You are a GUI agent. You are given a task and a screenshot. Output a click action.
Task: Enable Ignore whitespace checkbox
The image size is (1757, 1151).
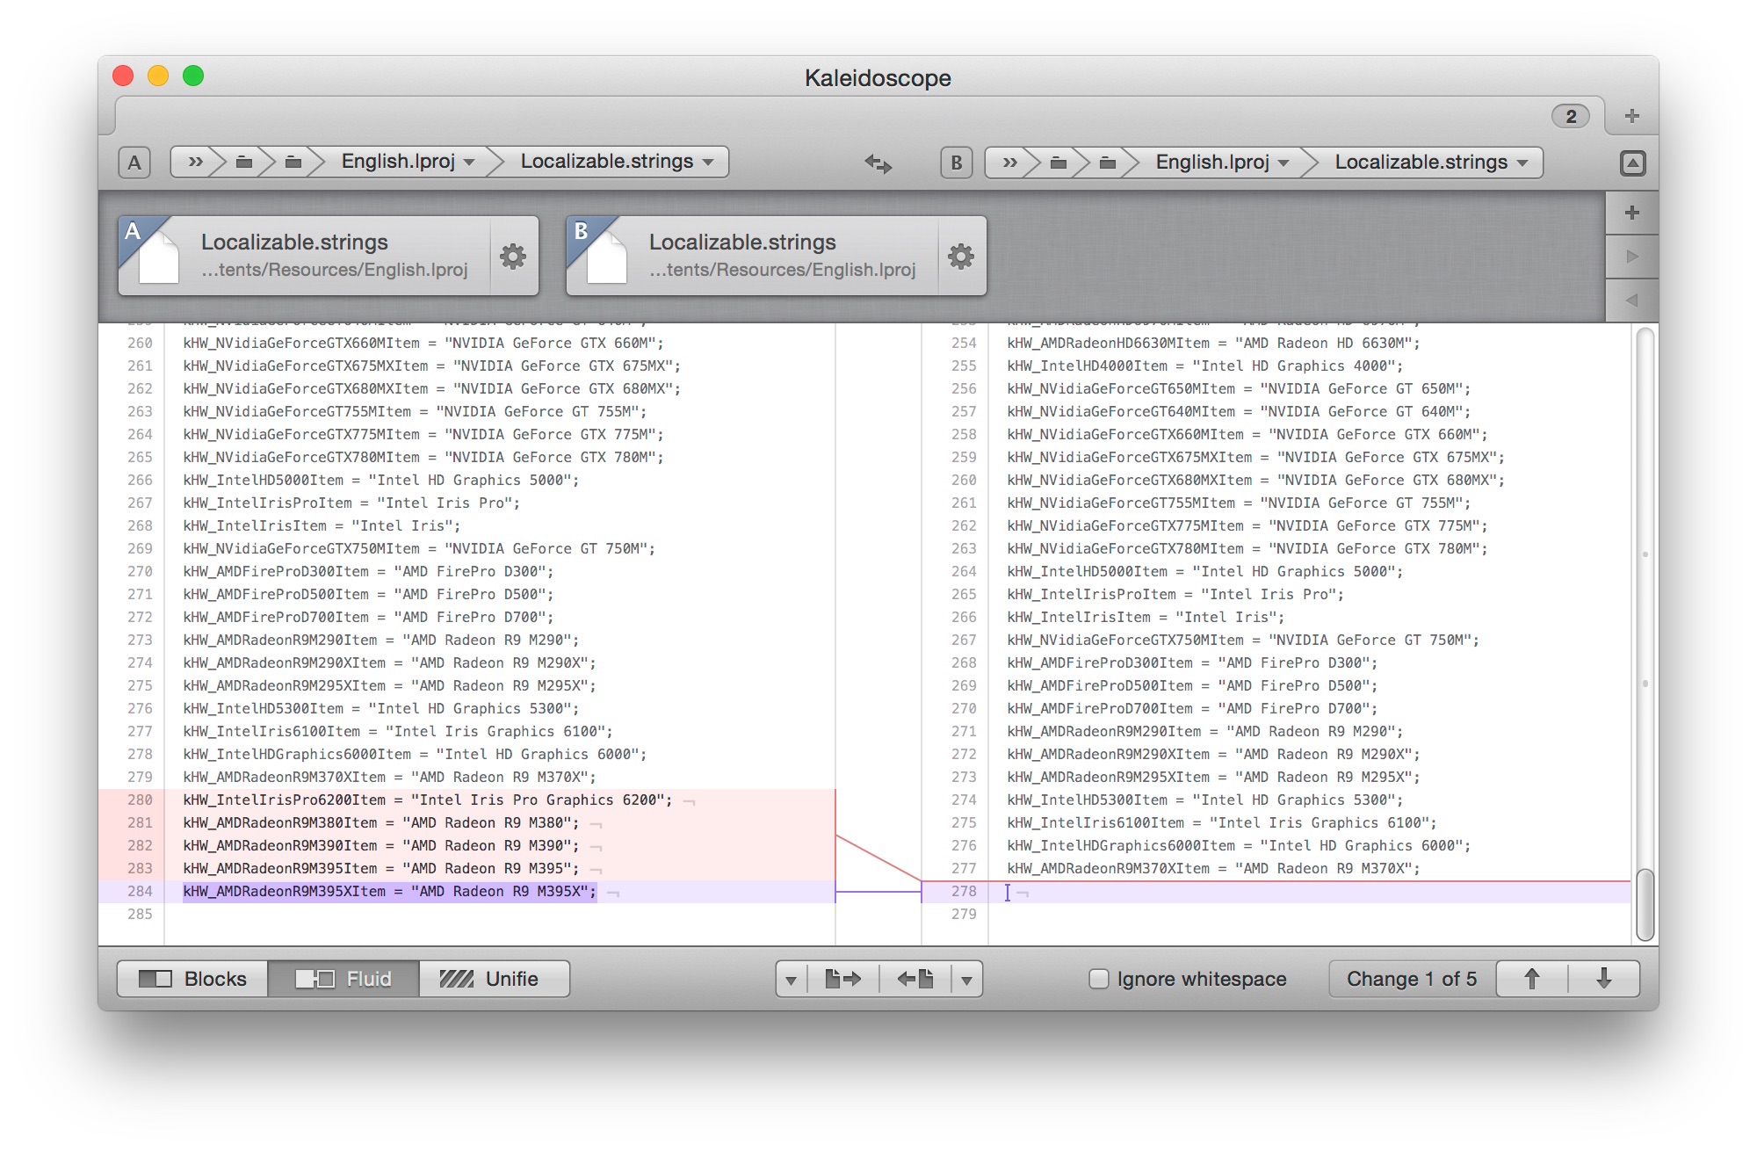[x=1099, y=979]
